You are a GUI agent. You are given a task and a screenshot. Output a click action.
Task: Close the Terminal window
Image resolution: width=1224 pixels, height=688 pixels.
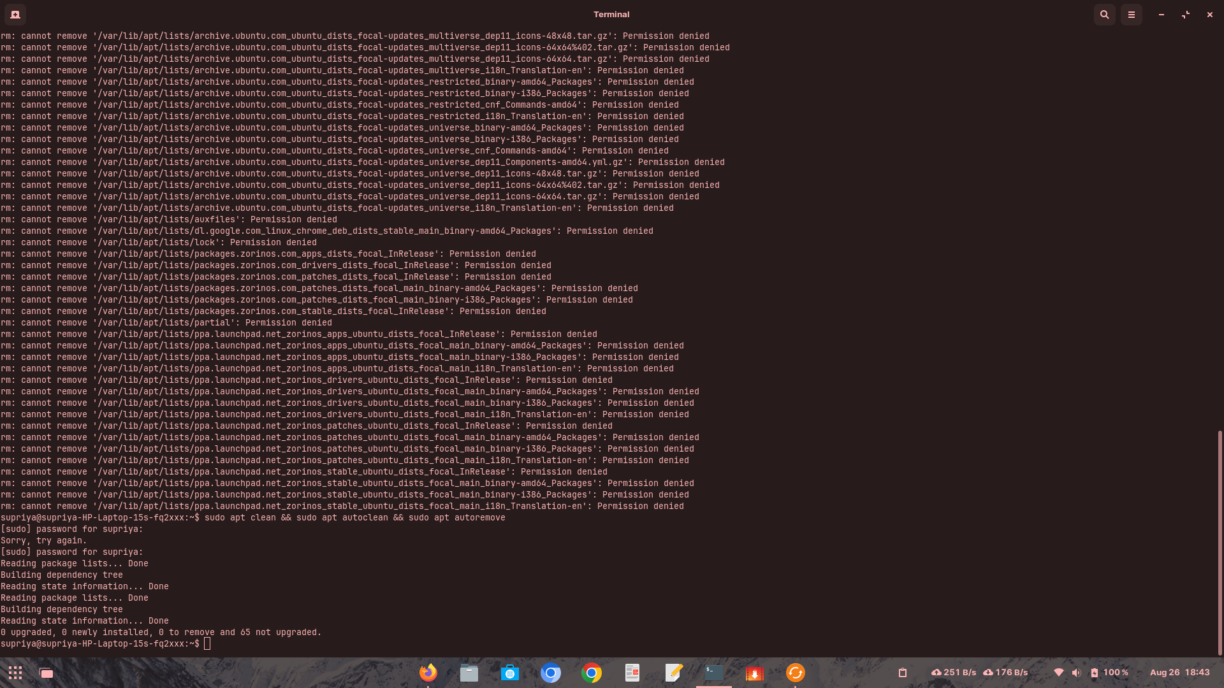click(x=1209, y=14)
